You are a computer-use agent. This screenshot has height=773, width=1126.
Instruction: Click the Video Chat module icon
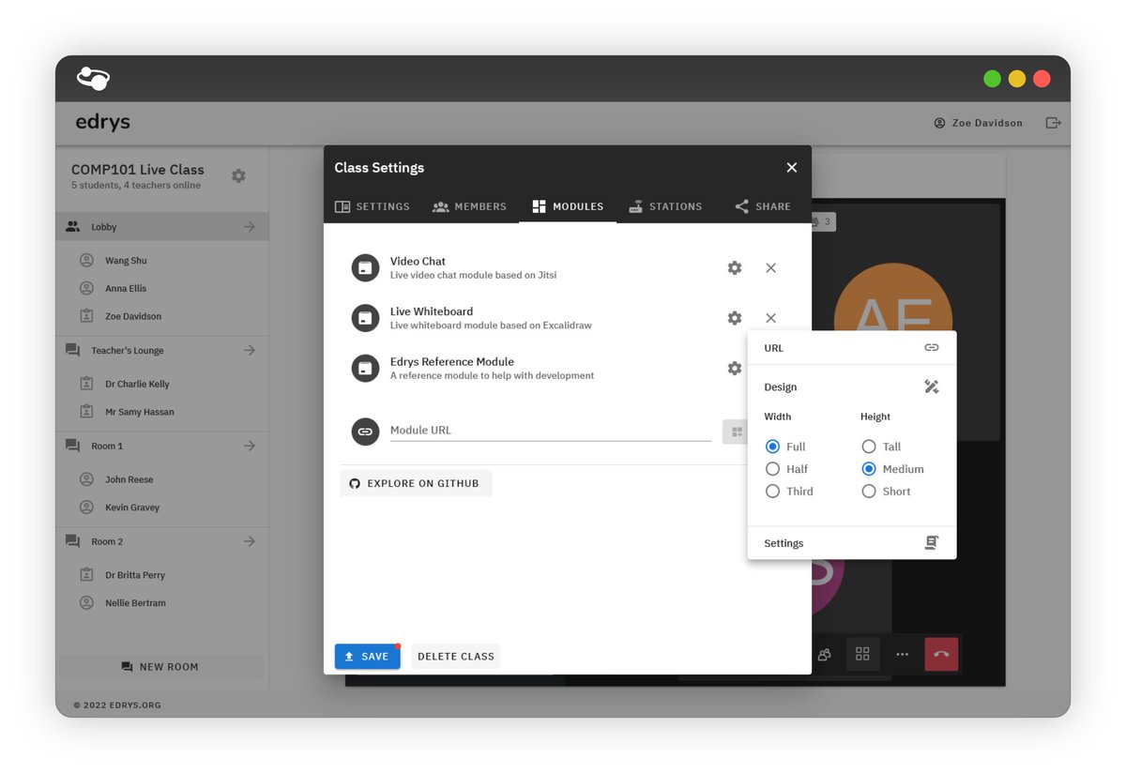click(365, 268)
